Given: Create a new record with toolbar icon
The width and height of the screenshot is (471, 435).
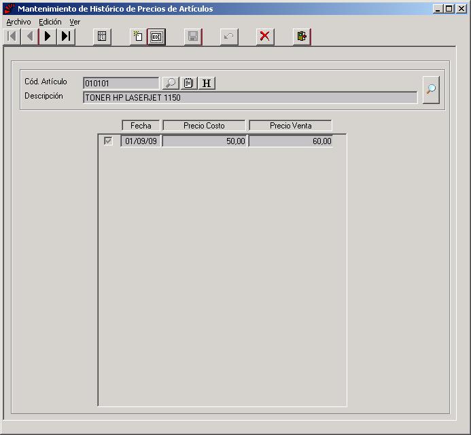Looking at the screenshot, I should (138, 37).
